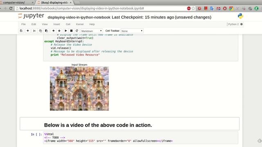Image resolution: width=262 pixels, height=147 pixels.
Task: Open the Insert menu
Action: (56, 24)
